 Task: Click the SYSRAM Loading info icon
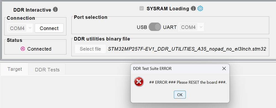193,8
